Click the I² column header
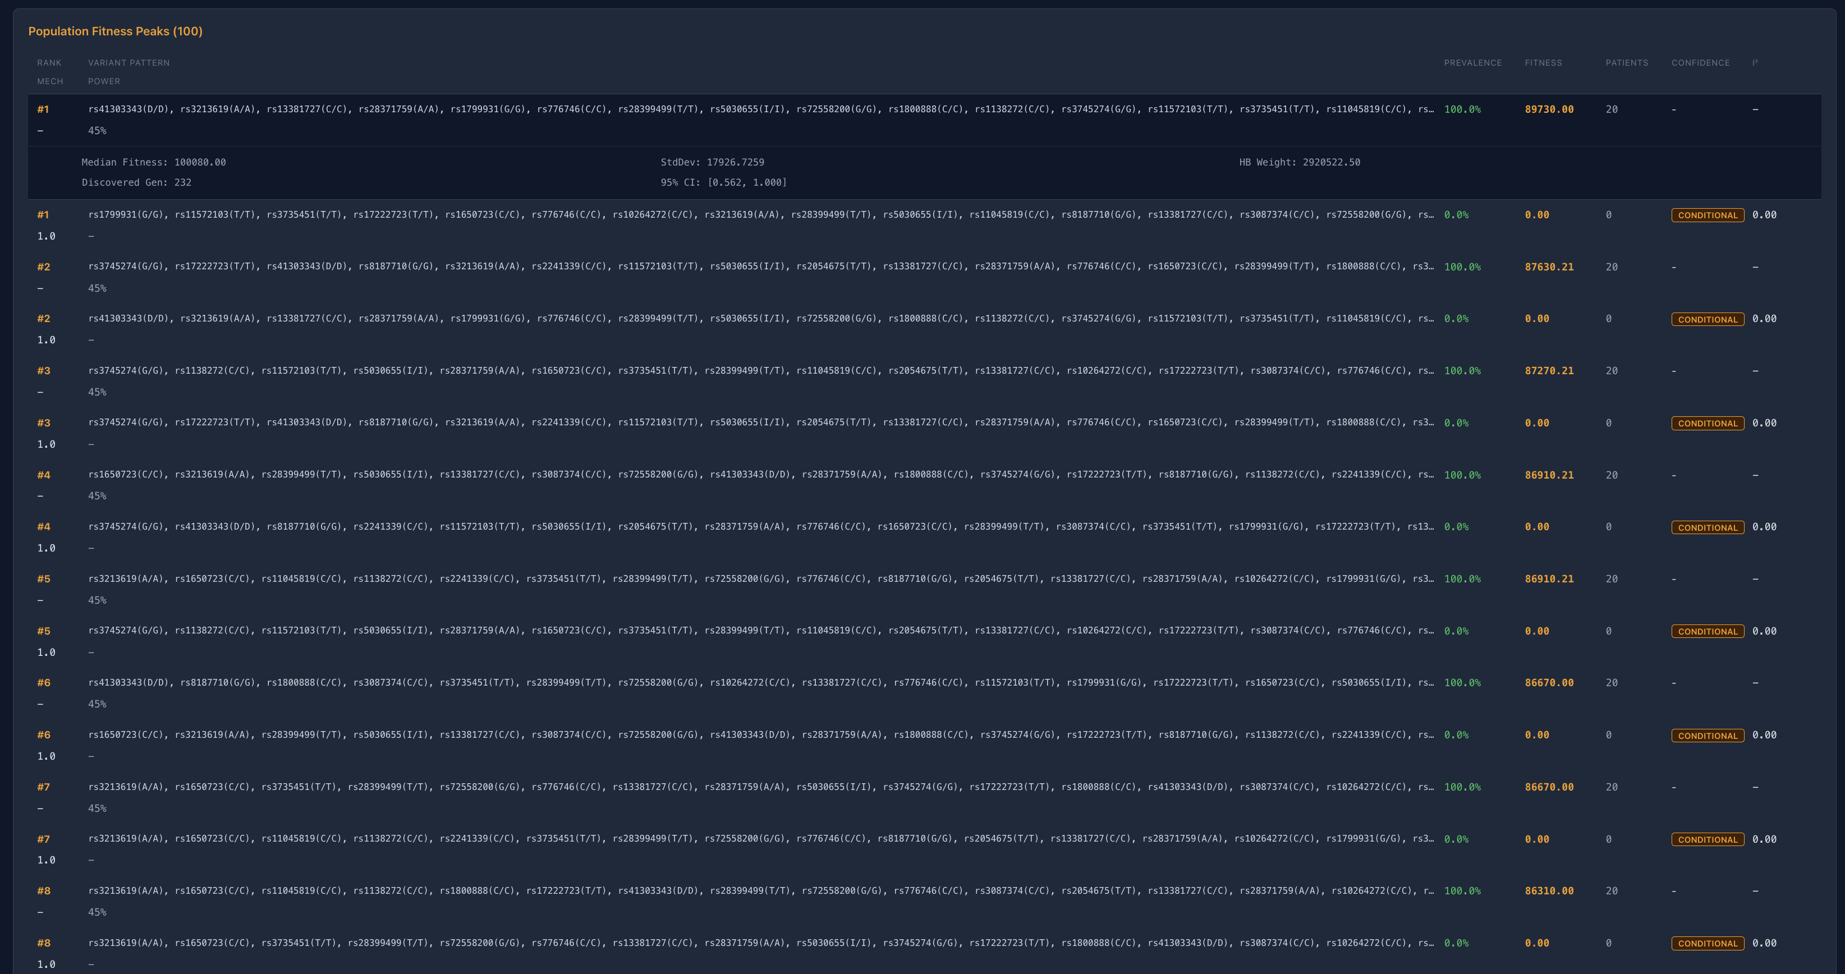Viewport: 1845px width, 974px height. pyautogui.click(x=1755, y=63)
